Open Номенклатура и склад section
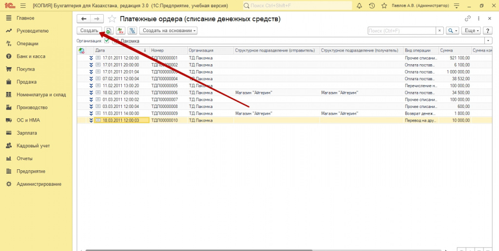The width and height of the screenshot is (499, 251). [x=41, y=94]
